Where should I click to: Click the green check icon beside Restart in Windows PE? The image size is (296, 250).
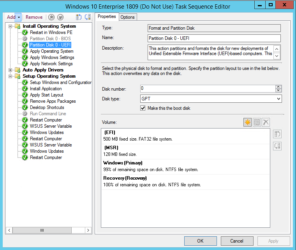point(25,32)
